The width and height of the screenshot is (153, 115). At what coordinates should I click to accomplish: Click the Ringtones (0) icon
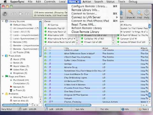coord(11,73)
